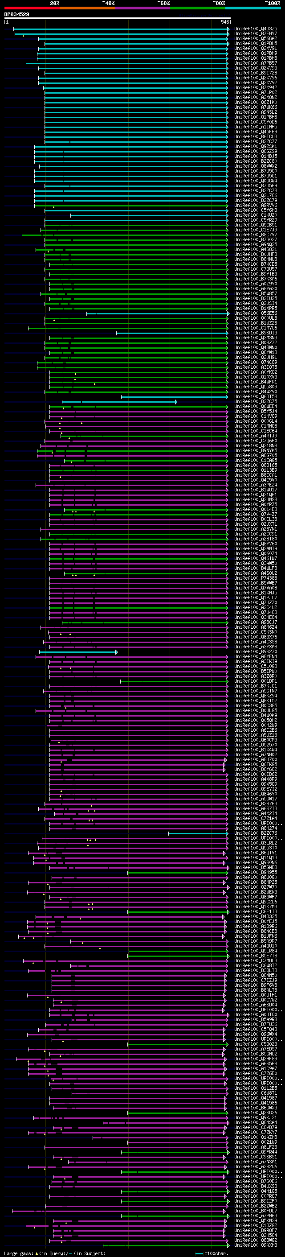Select label UniRef100_Q4H1G5
Viewport: 285px width, 1257px height.
pos(256,1192)
